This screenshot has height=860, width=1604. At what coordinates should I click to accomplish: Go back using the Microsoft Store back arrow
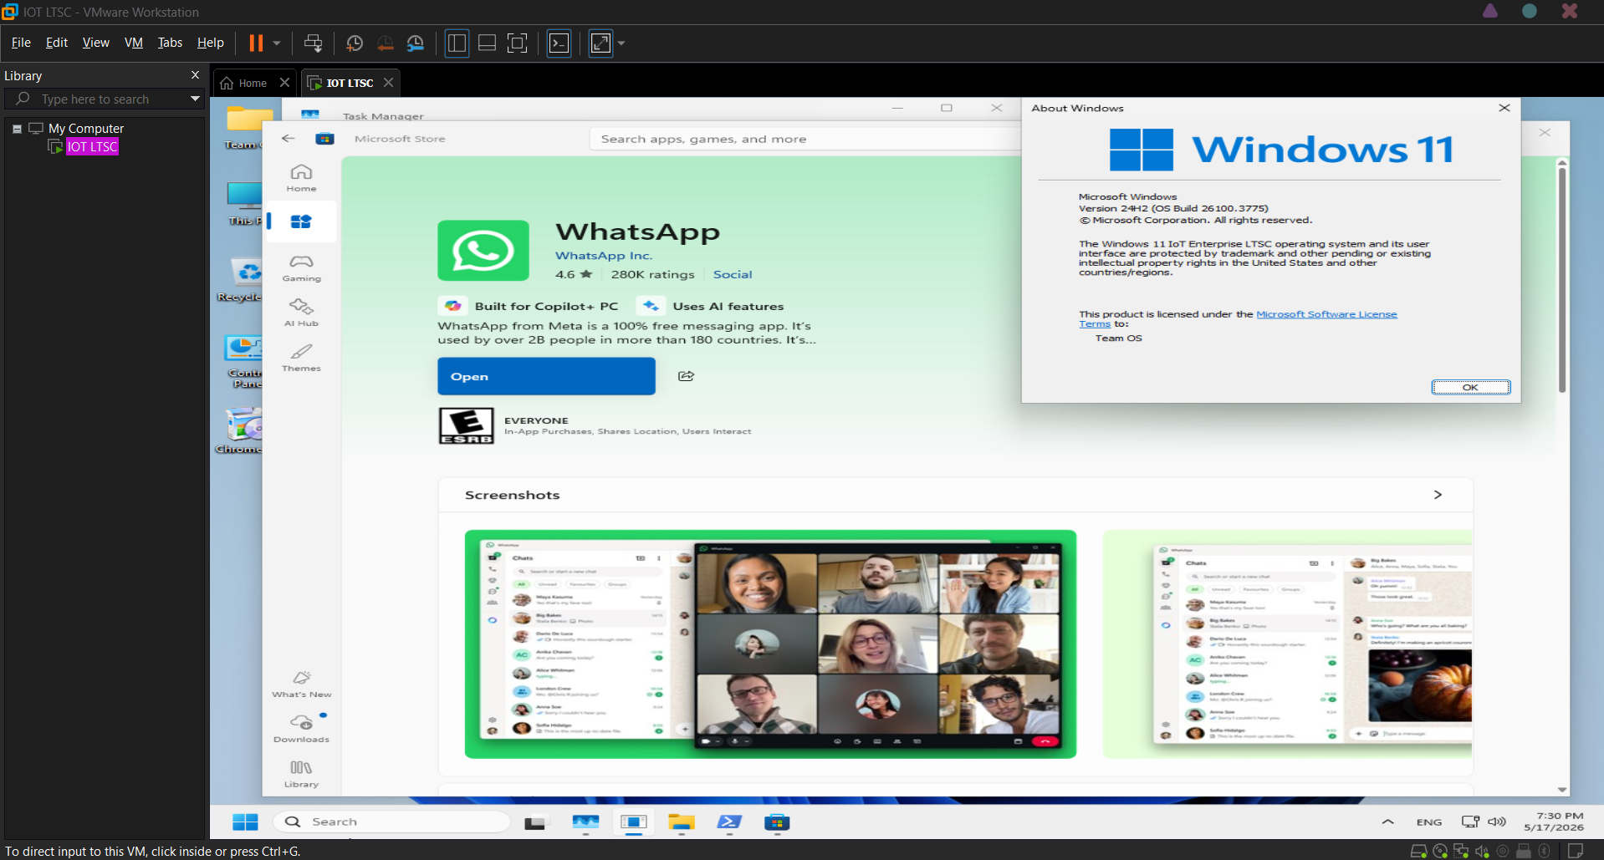pyautogui.click(x=289, y=138)
